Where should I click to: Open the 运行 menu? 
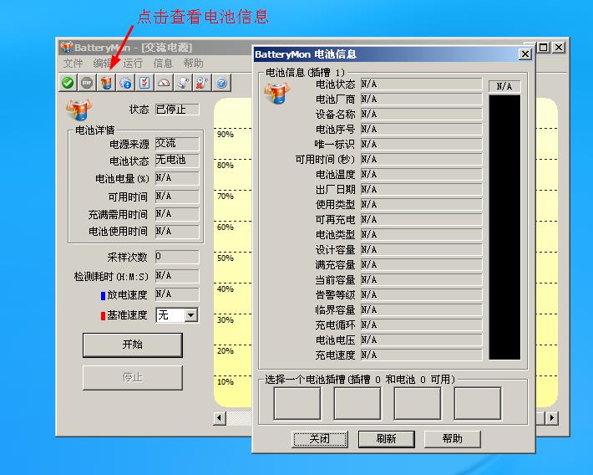[133, 63]
